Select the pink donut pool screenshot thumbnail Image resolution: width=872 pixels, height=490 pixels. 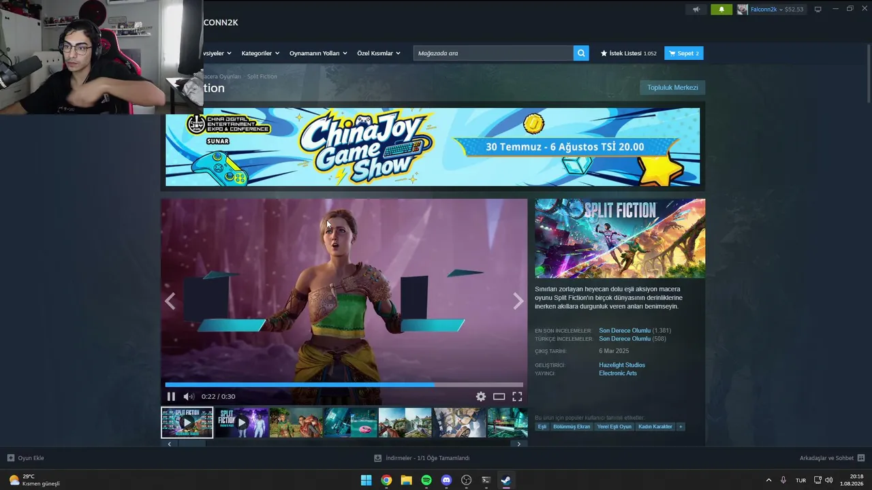[350, 423]
